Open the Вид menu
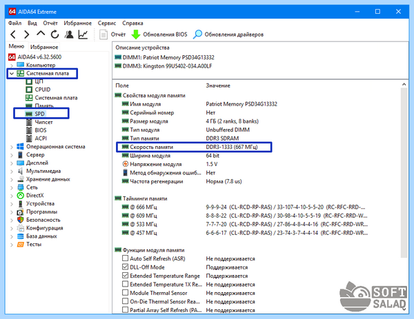The image size is (414, 319). click(x=32, y=23)
